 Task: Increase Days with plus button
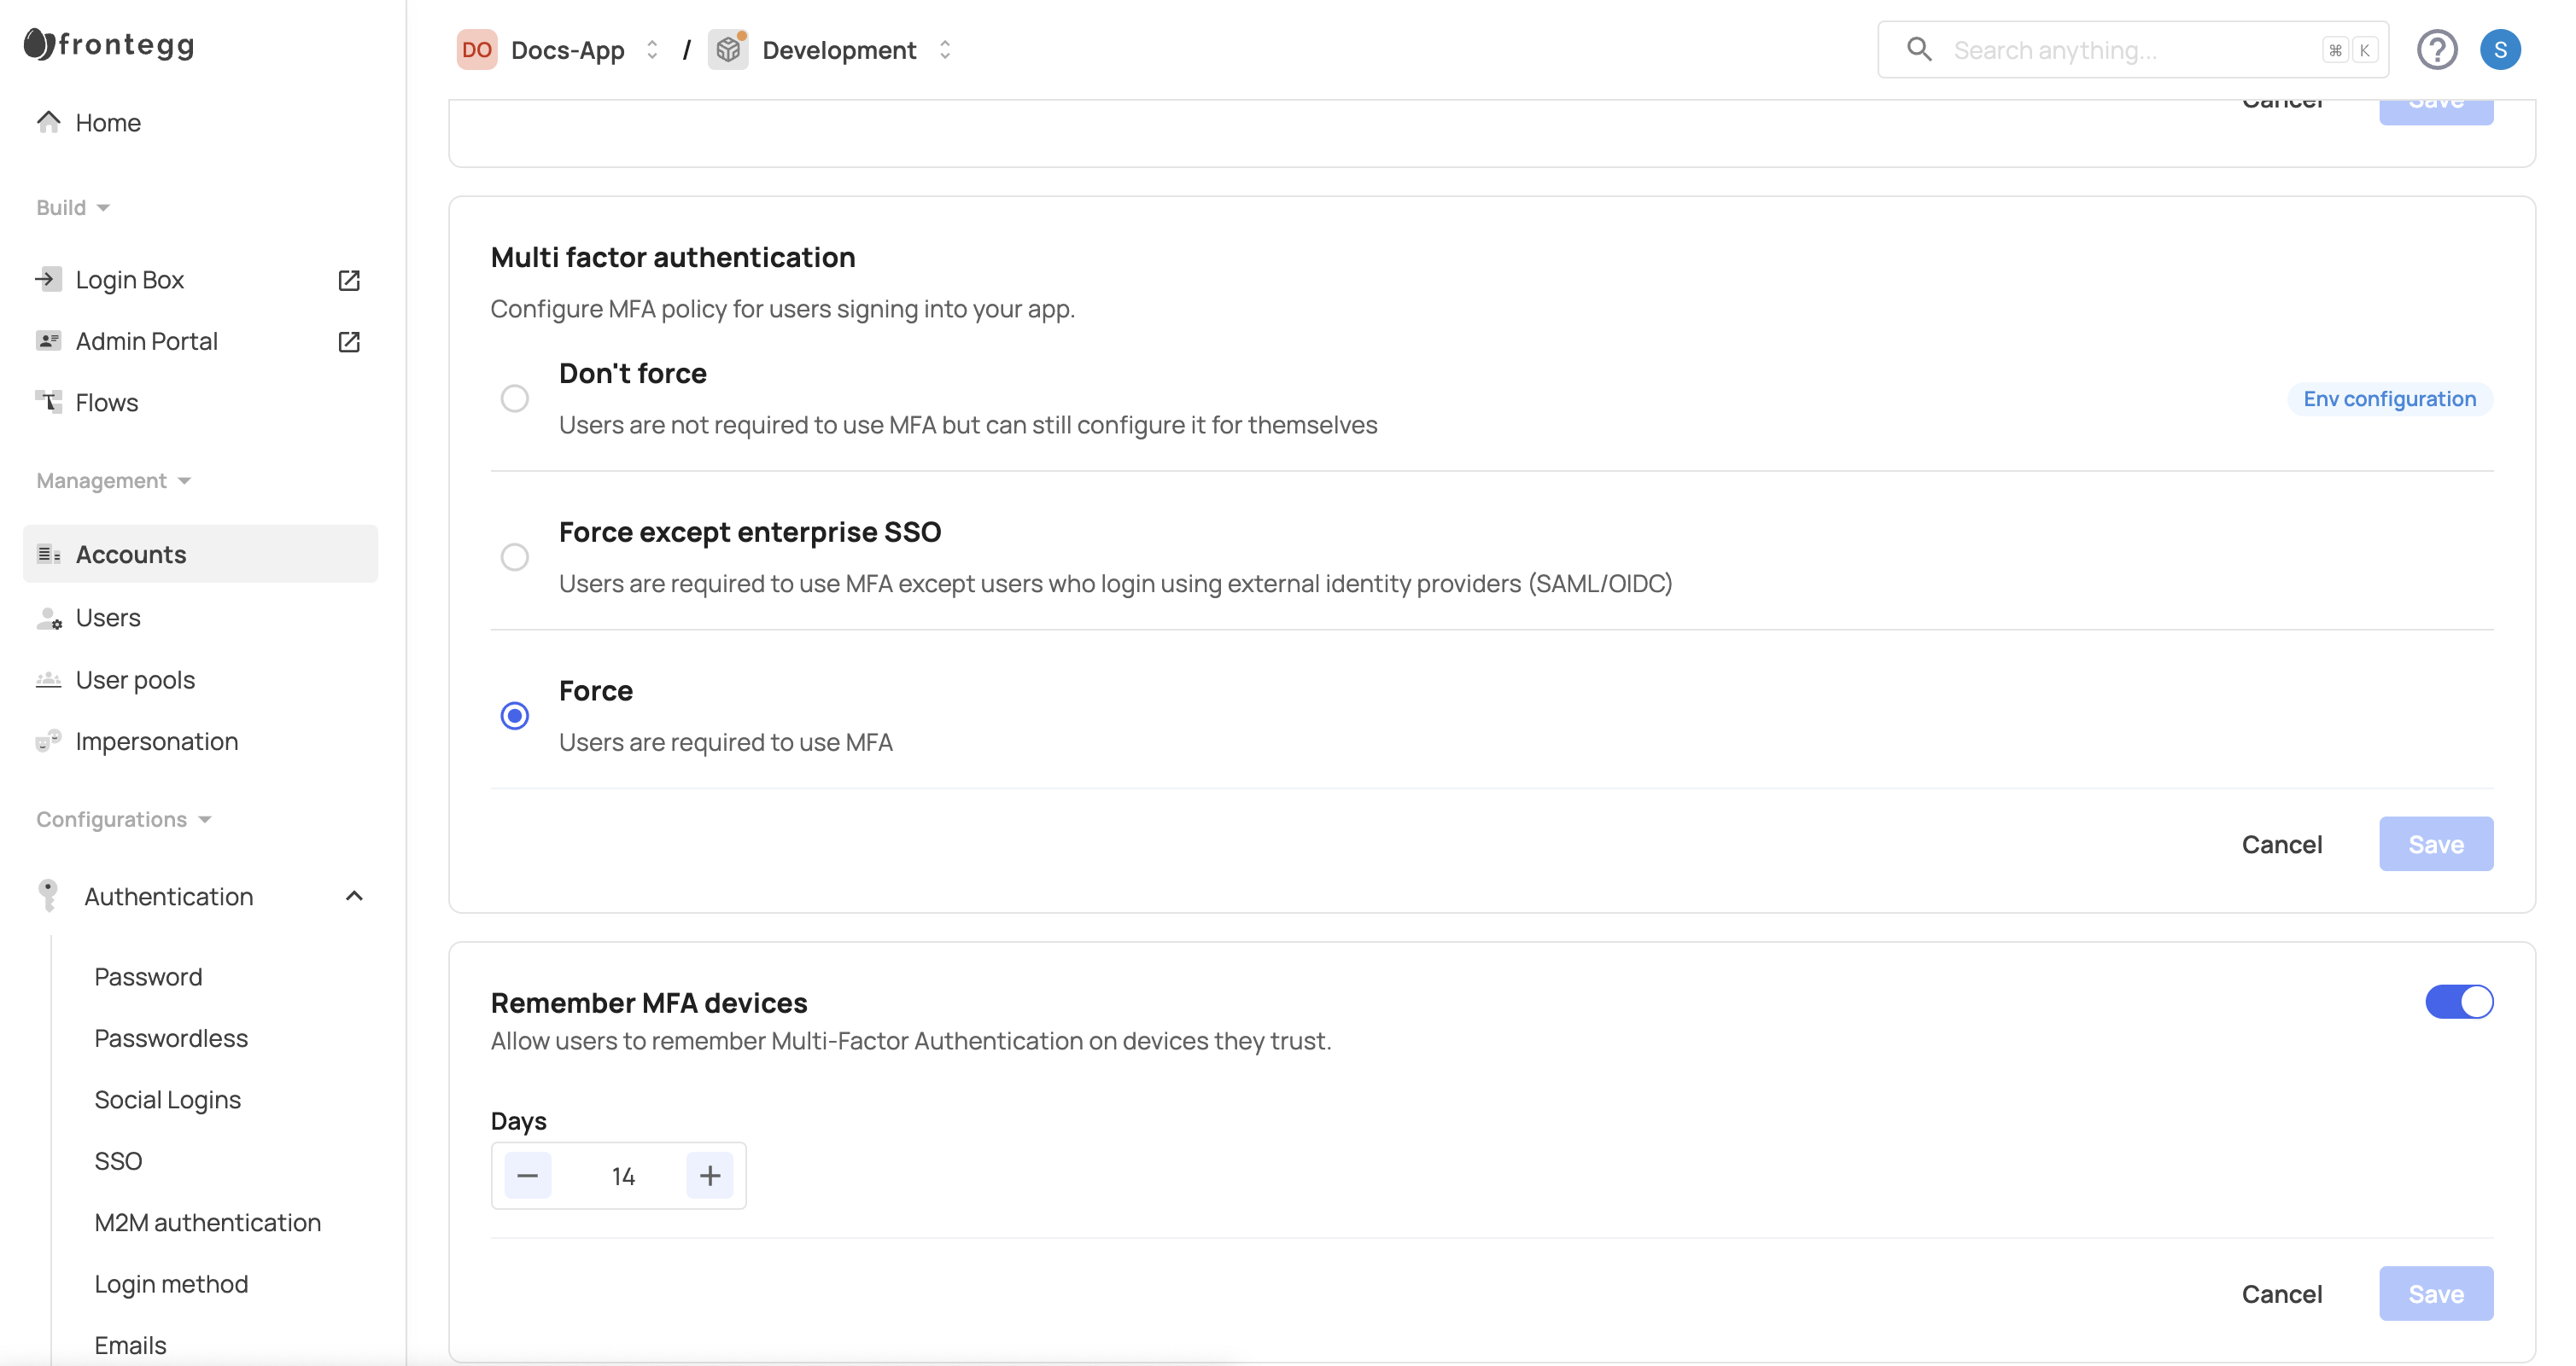(x=709, y=1175)
